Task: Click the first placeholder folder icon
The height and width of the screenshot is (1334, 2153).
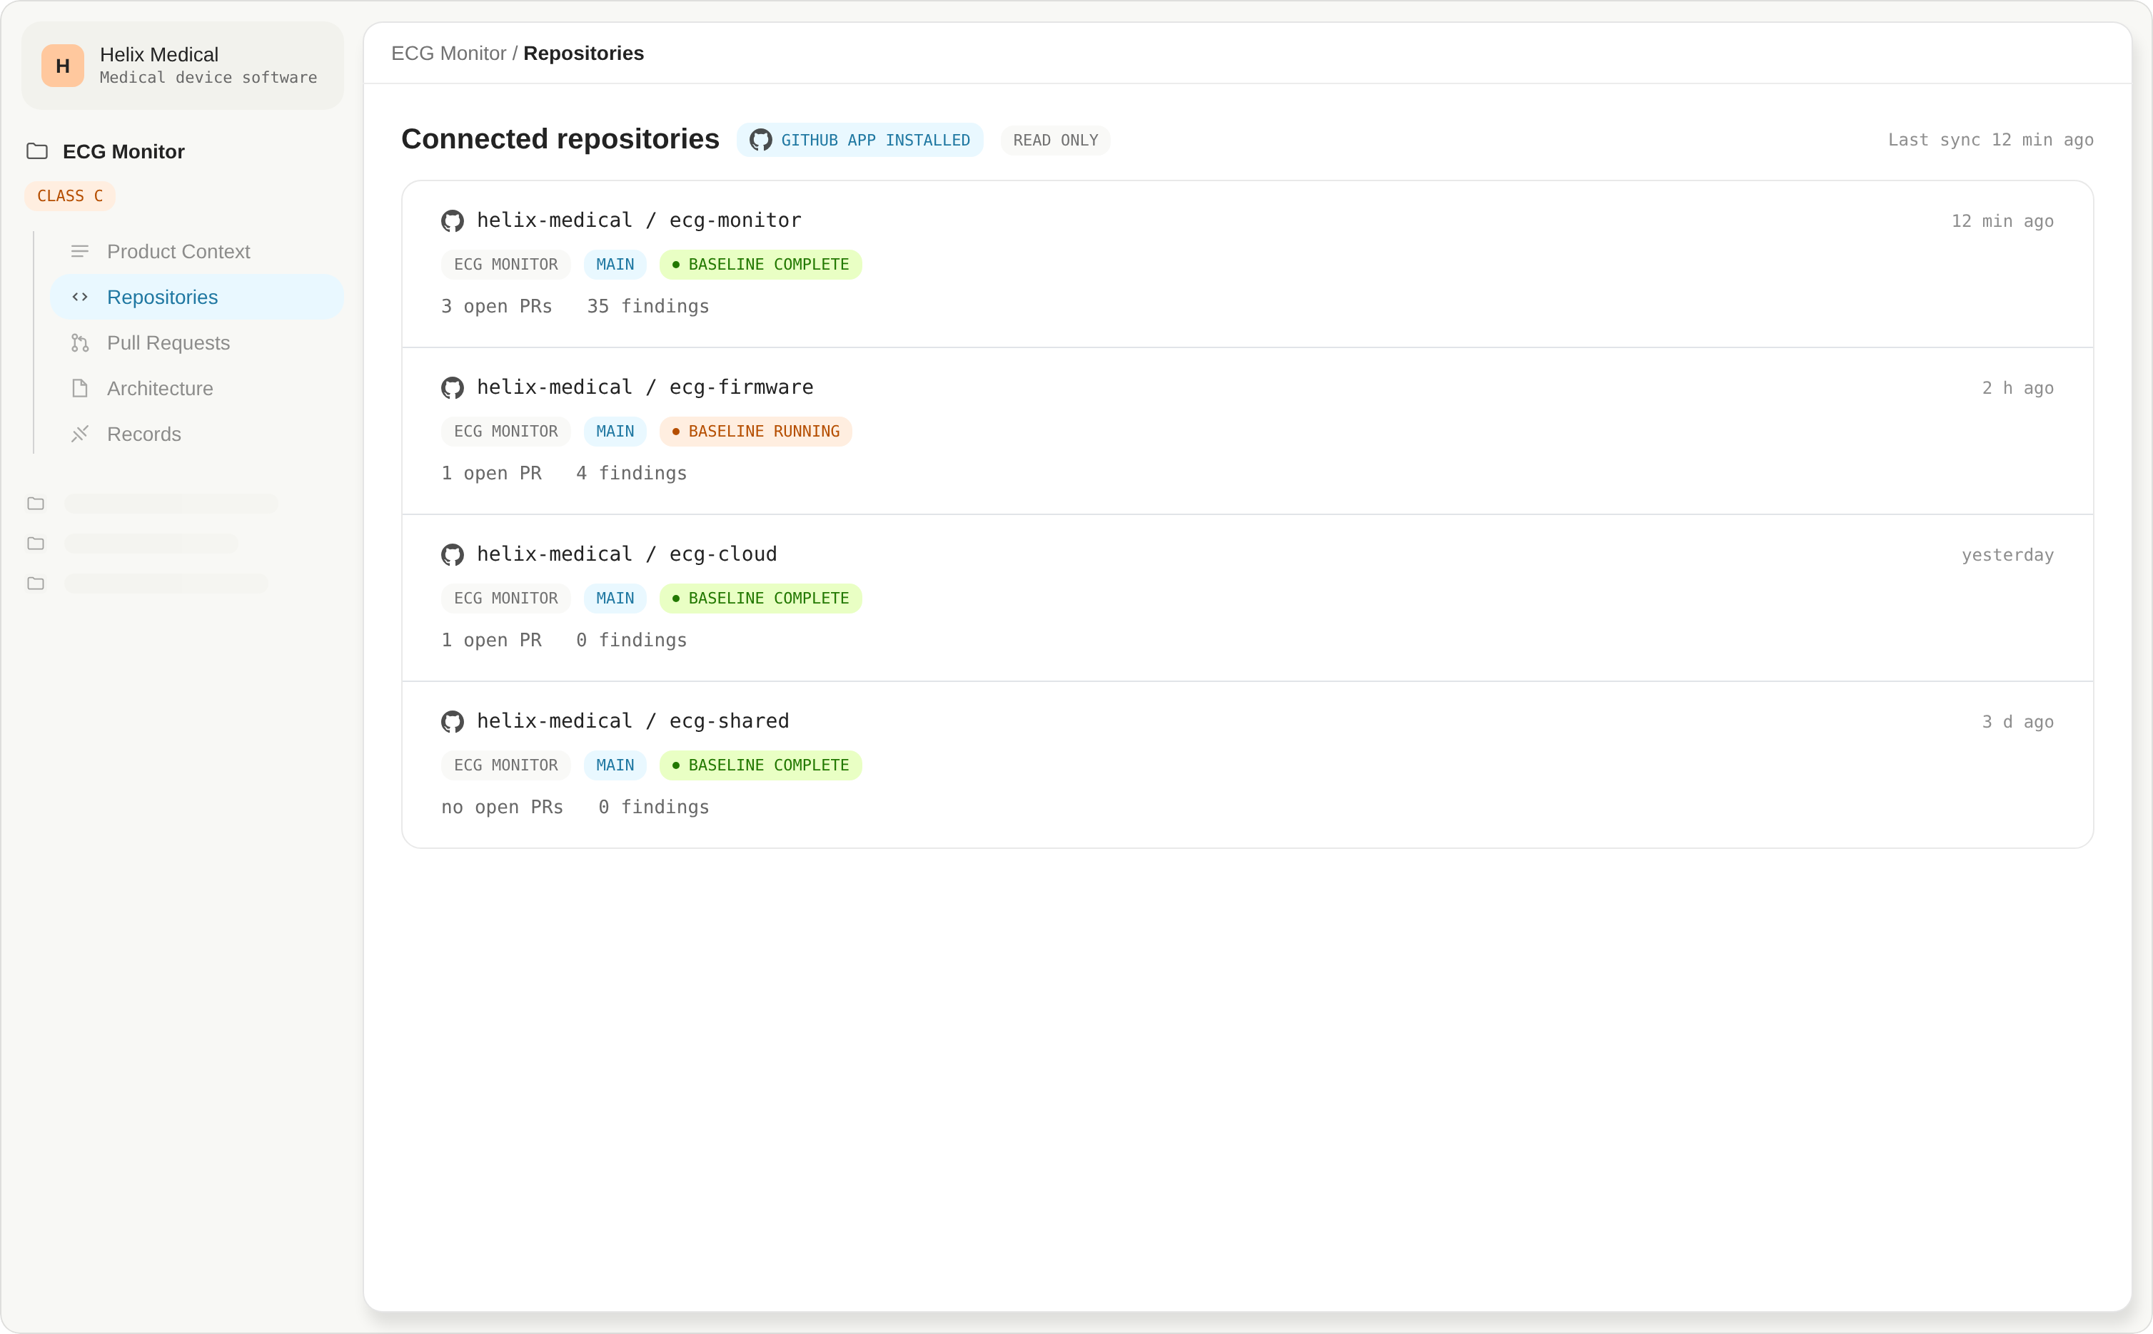Action: (36, 504)
